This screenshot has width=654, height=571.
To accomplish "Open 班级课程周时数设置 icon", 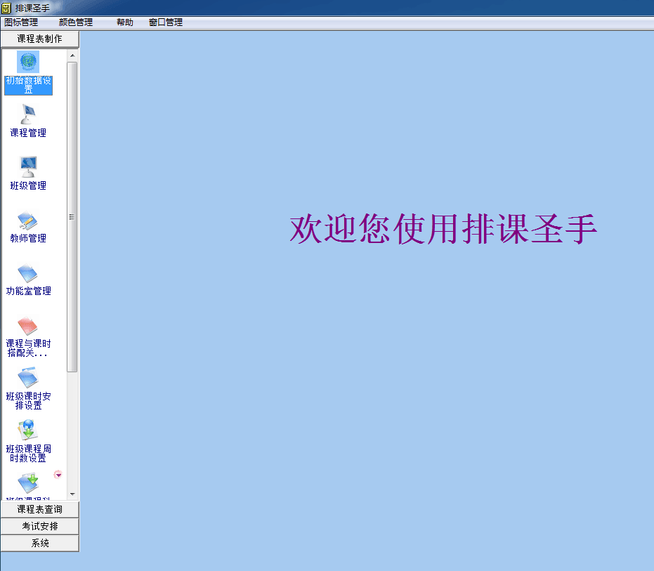I will 28,431.
